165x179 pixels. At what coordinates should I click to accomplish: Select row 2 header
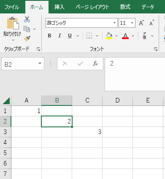(5, 121)
